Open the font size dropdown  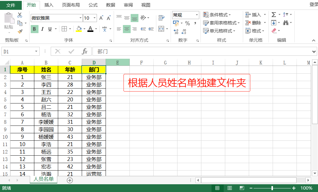click(x=95, y=18)
